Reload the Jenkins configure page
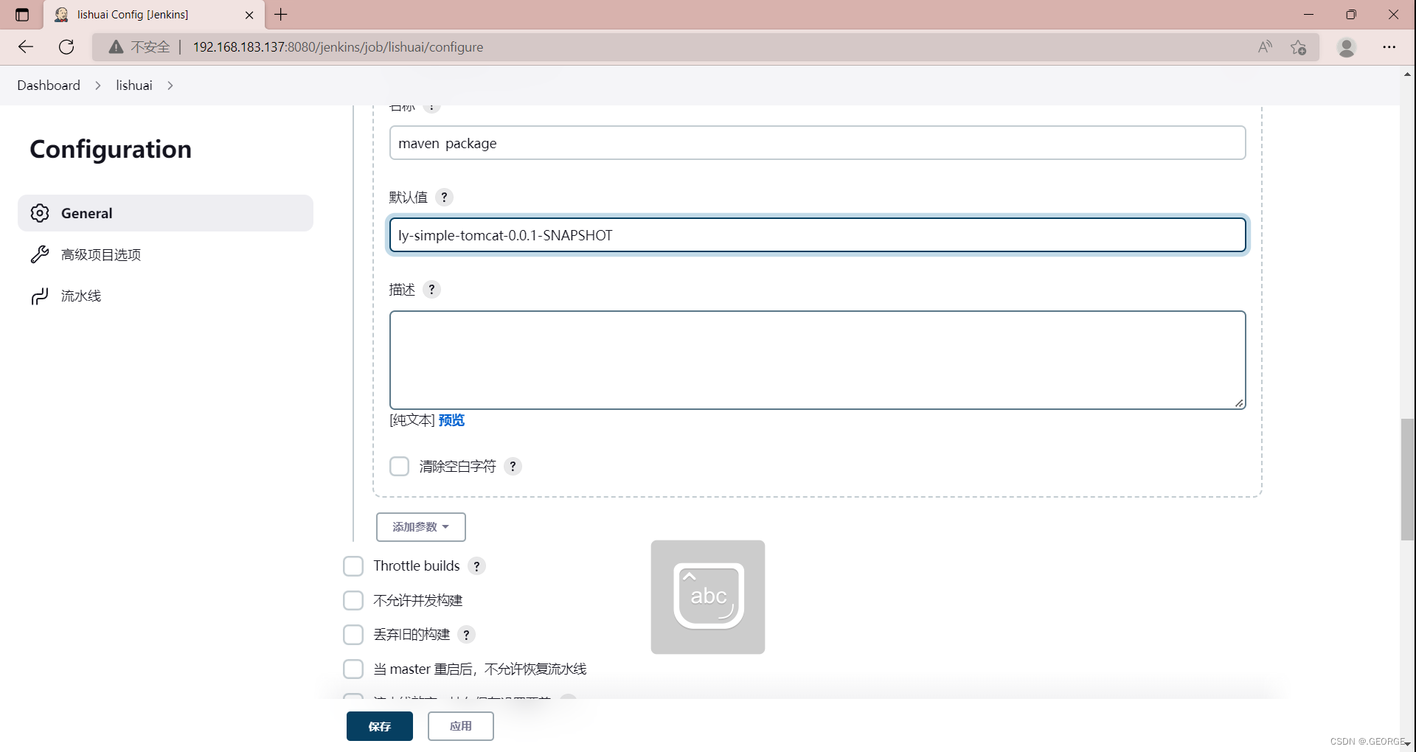 pyautogui.click(x=66, y=47)
